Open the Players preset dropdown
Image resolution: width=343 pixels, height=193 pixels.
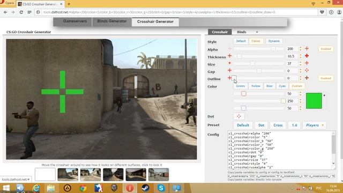(315, 125)
